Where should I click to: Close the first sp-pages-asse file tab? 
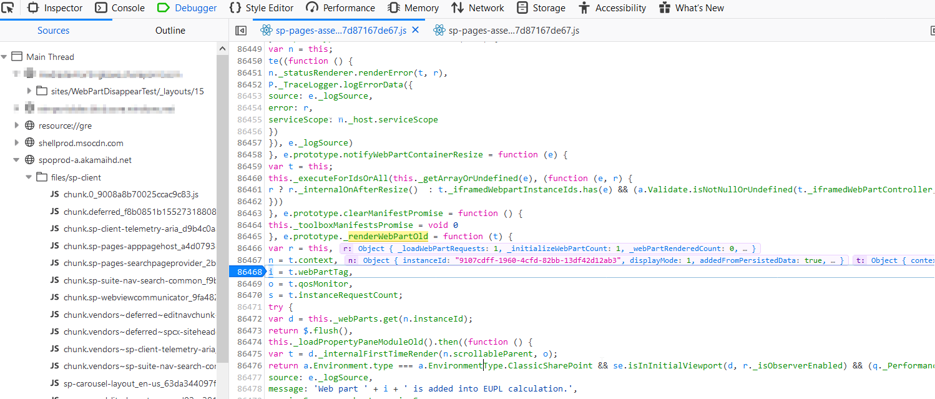[x=416, y=30]
